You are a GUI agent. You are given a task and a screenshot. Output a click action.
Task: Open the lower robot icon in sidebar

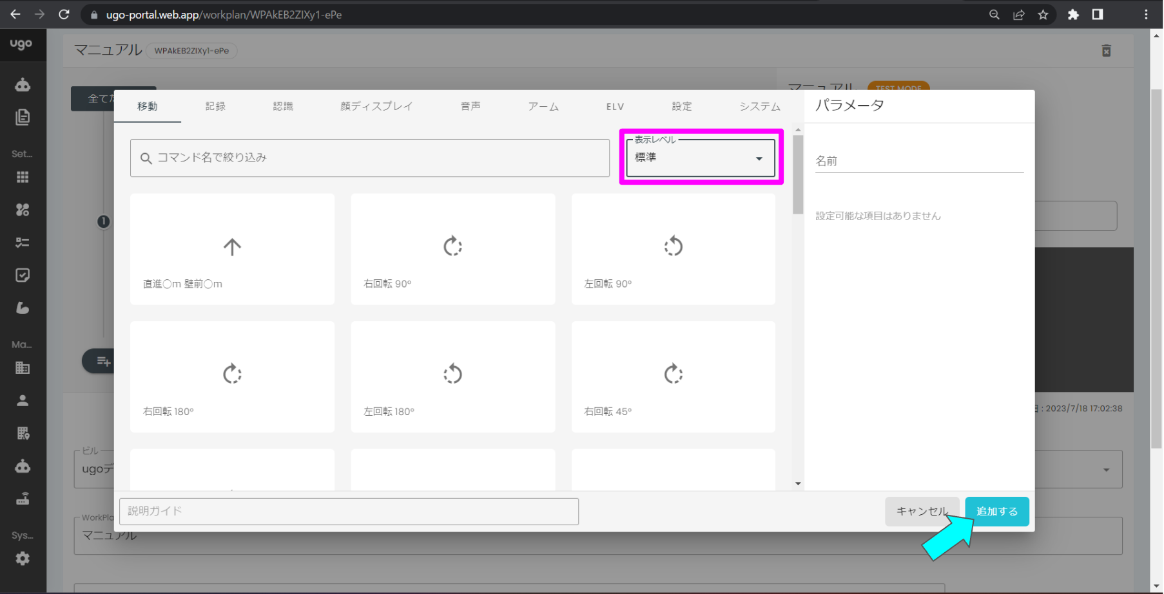point(23,466)
